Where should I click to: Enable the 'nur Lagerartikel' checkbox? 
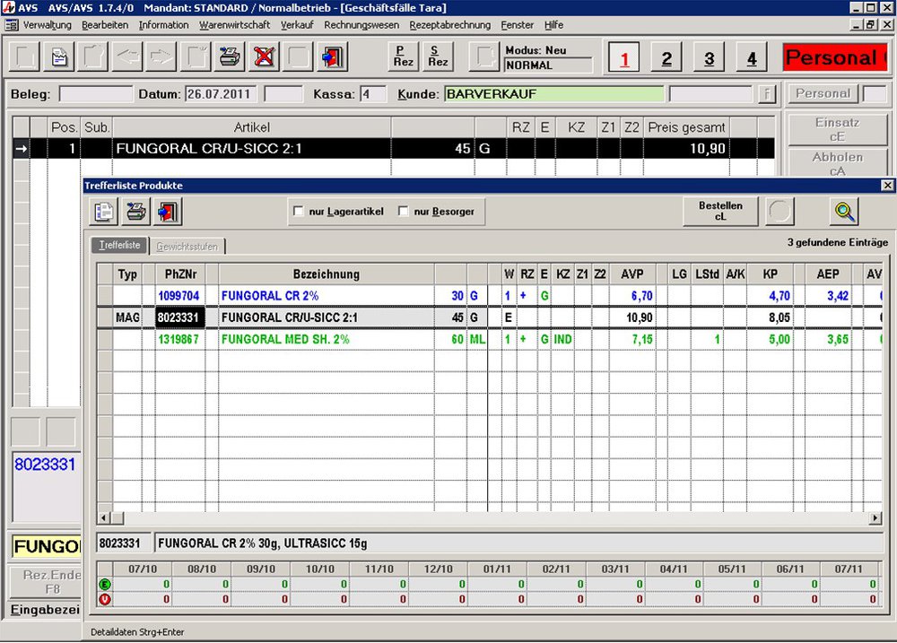[x=299, y=212]
